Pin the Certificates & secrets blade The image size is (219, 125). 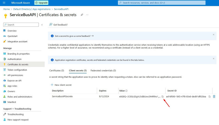pyautogui.click(x=82, y=15)
